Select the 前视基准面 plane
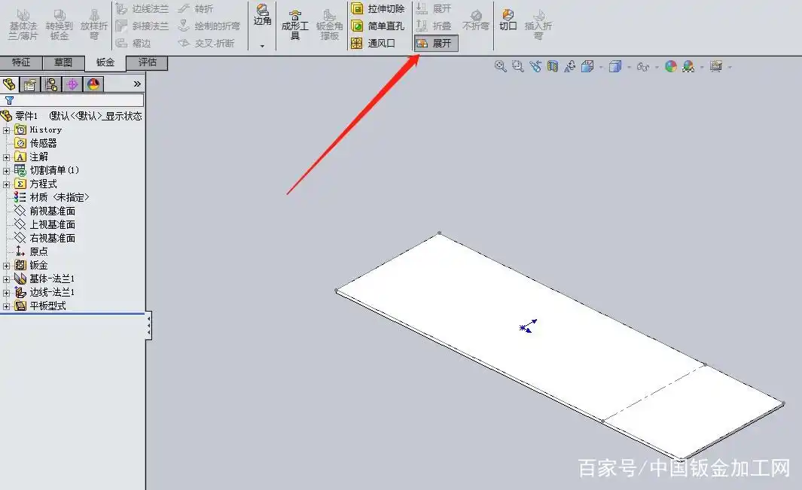 tap(52, 211)
